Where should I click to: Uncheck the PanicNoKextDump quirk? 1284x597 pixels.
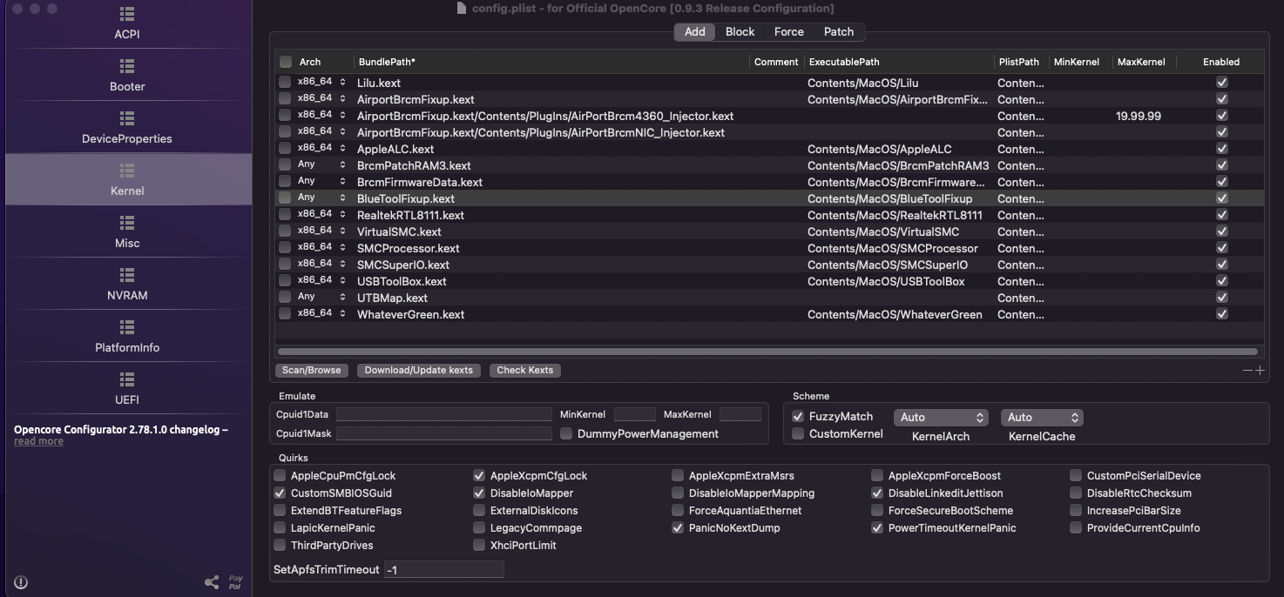tap(678, 528)
